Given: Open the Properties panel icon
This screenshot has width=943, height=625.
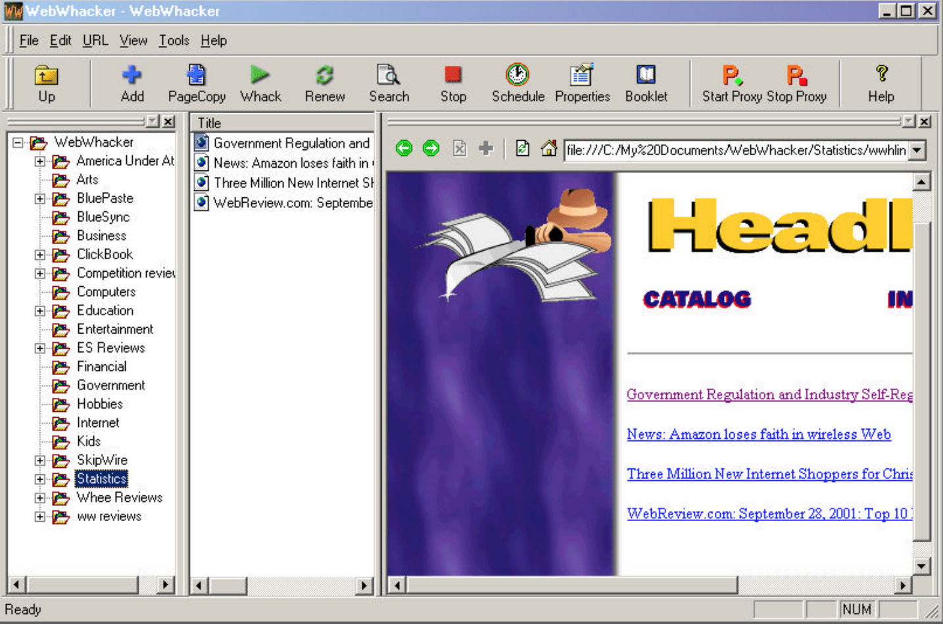Looking at the screenshot, I should [581, 82].
